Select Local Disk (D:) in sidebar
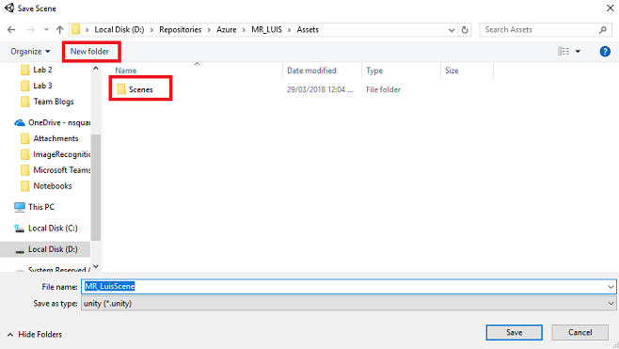This screenshot has height=349, width=619. click(x=46, y=249)
